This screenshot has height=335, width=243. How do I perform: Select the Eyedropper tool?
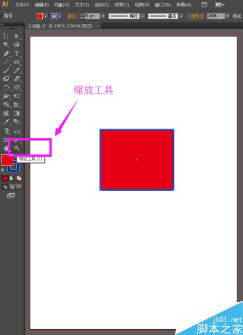pyautogui.click(x=6, y=122)
